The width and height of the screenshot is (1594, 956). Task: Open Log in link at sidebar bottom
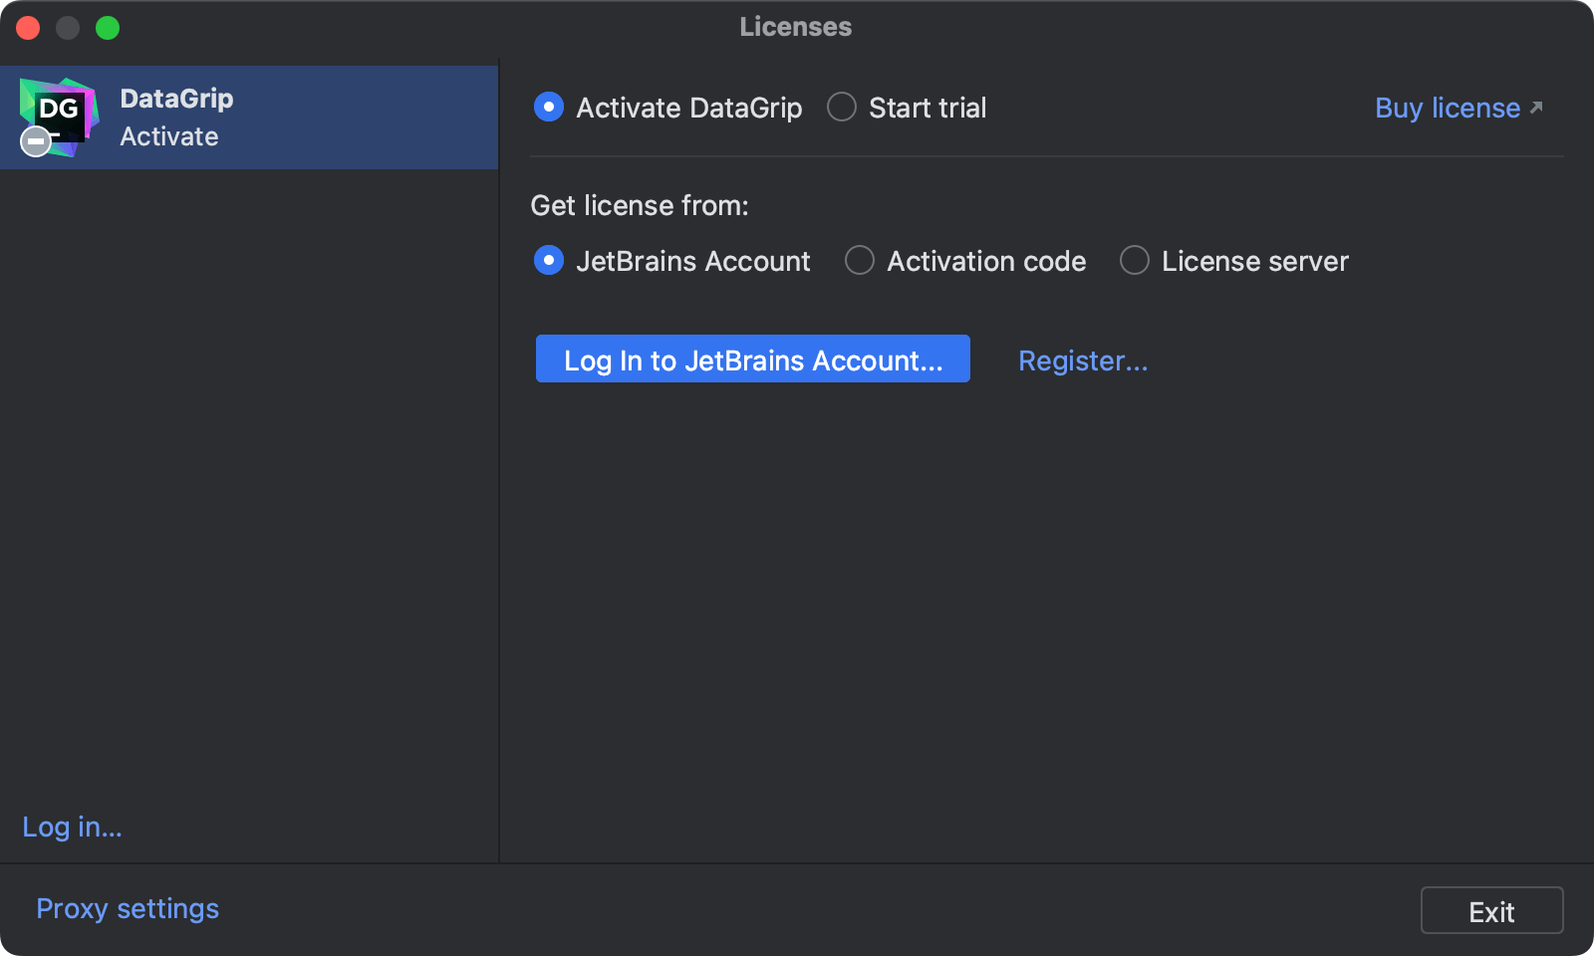[x=71, y=827]
